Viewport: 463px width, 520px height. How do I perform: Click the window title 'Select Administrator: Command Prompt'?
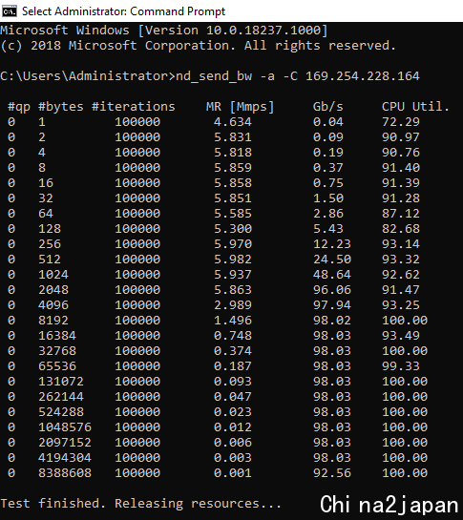(123, 11)
